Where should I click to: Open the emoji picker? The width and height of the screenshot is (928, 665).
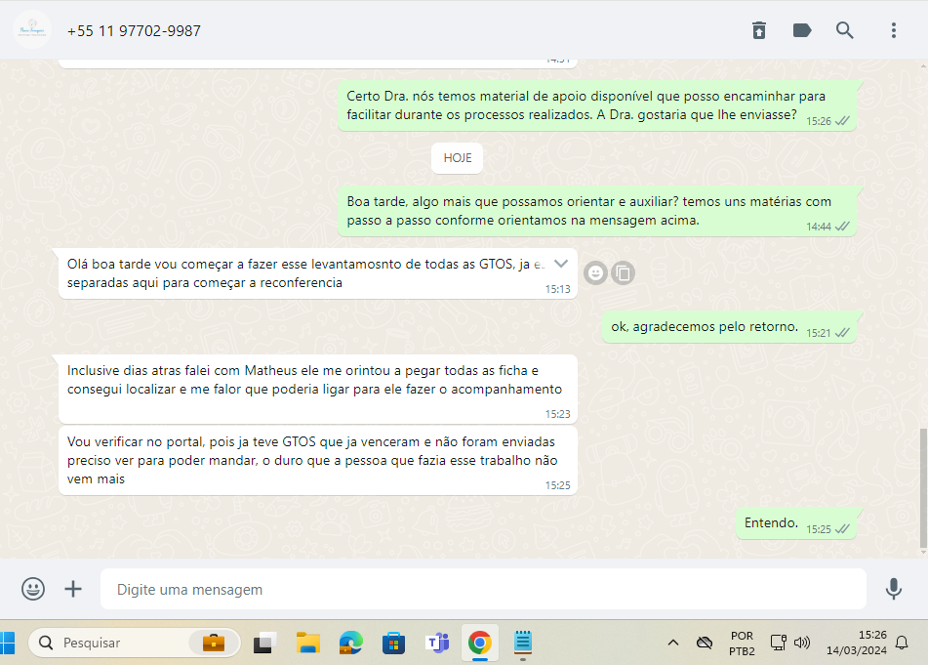tap(33, 589)
